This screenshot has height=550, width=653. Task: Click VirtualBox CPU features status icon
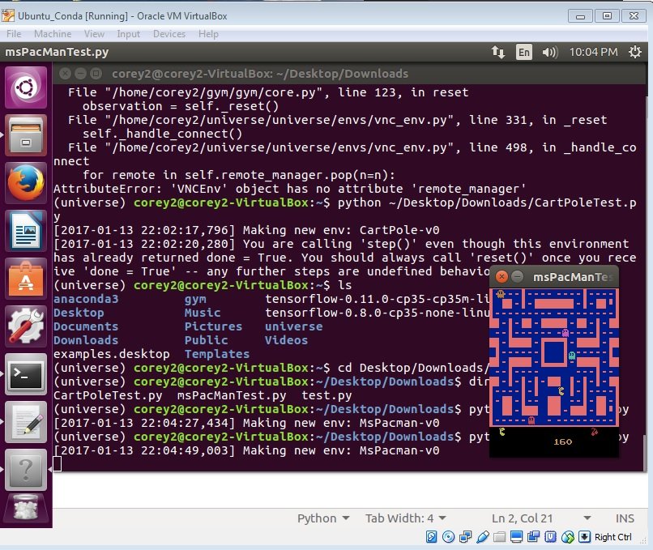point(551,537)
